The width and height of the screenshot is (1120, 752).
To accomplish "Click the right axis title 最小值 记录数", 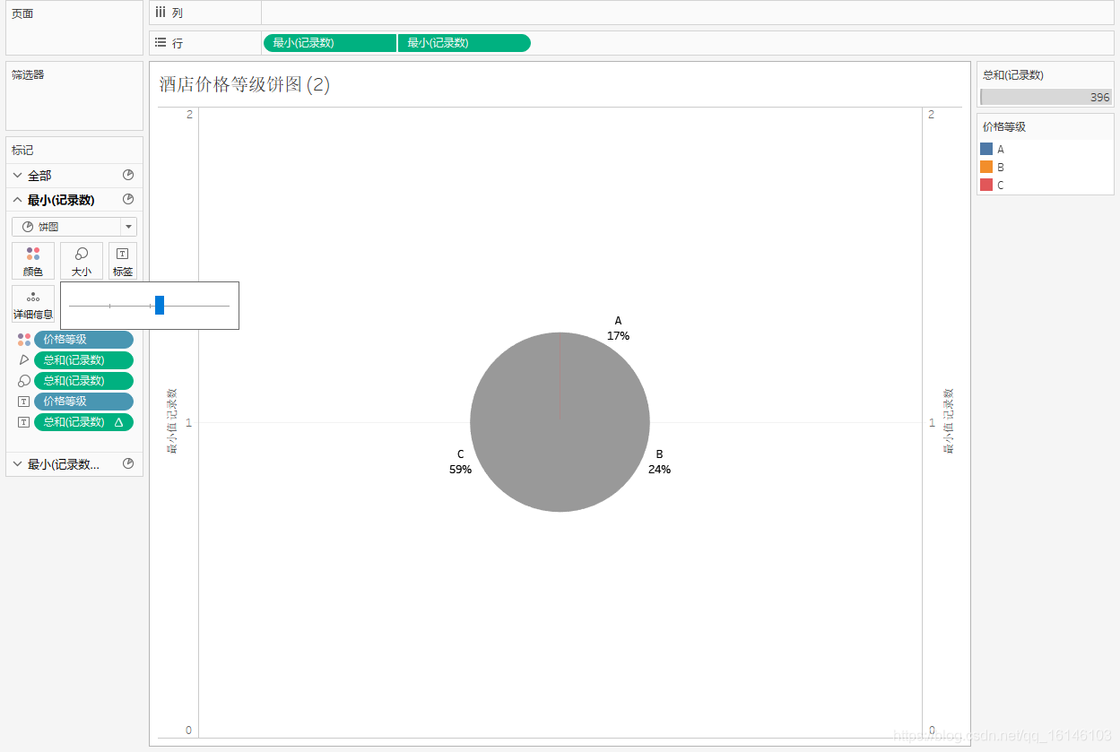I will [x=948, y=421].
